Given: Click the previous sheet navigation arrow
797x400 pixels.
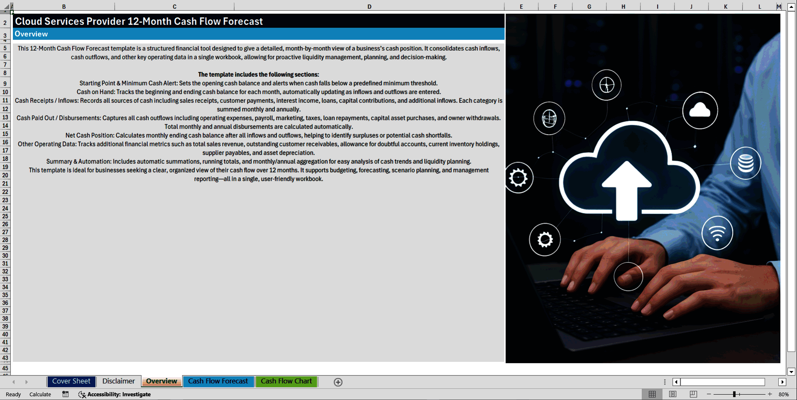Looking at the screenshot, I should 14,382.
